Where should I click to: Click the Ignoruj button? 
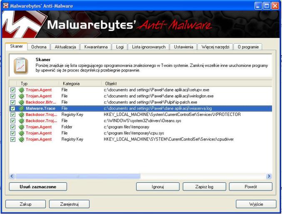pos(158,187)
